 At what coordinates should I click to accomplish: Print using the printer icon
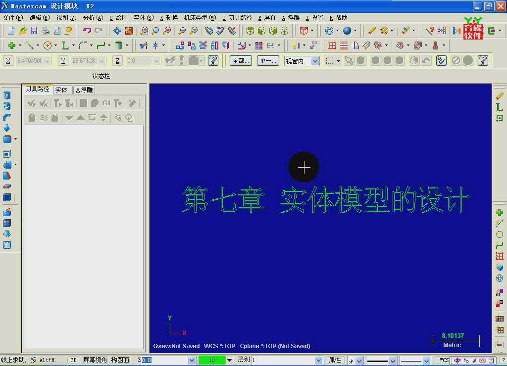tap(45, 31)
